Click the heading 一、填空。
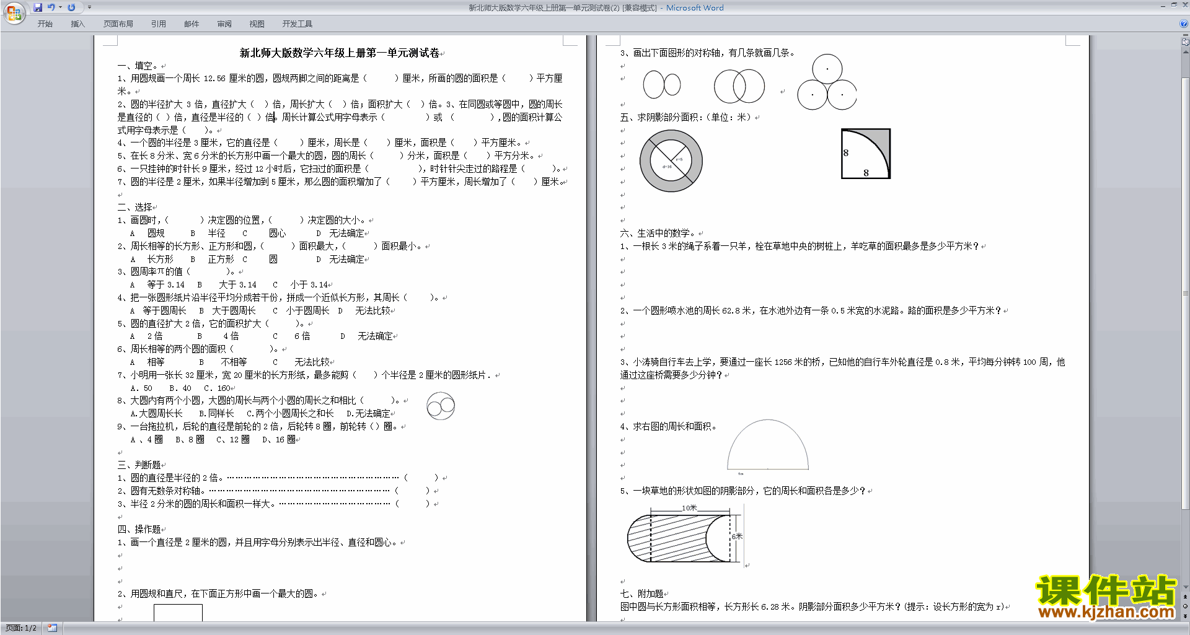Screen dimensions: 1190x635 click(x=139, y=66)
